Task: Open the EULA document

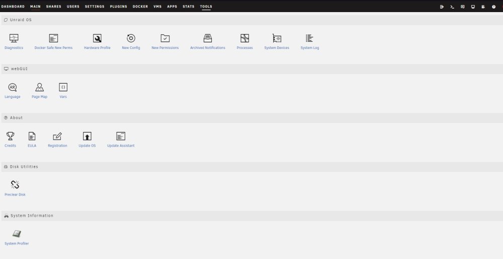Action: point(32,140)
